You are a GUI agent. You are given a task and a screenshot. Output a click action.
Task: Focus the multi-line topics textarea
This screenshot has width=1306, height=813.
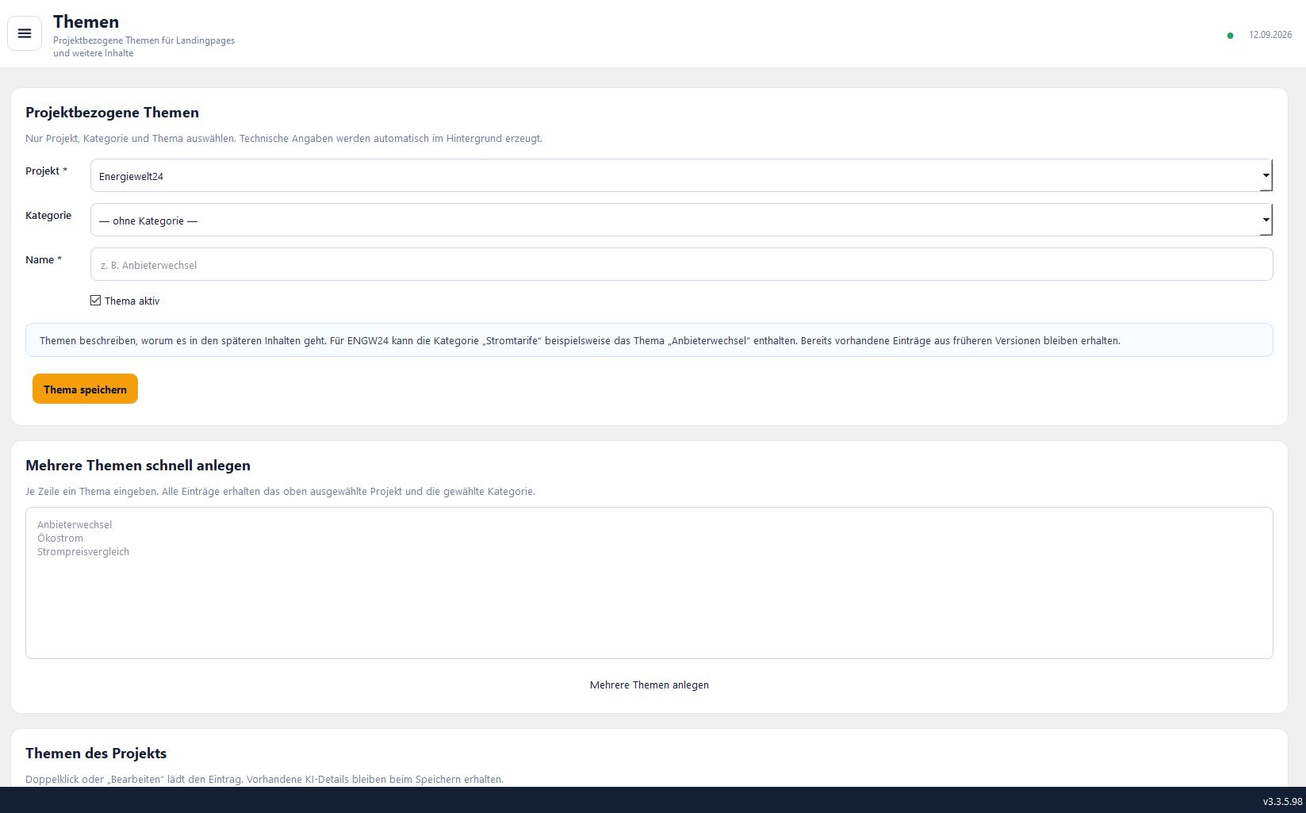click(649, 583)
